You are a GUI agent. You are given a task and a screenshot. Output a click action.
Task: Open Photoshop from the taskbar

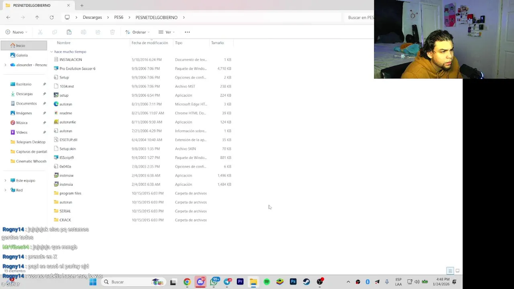(x=293, y=282)
